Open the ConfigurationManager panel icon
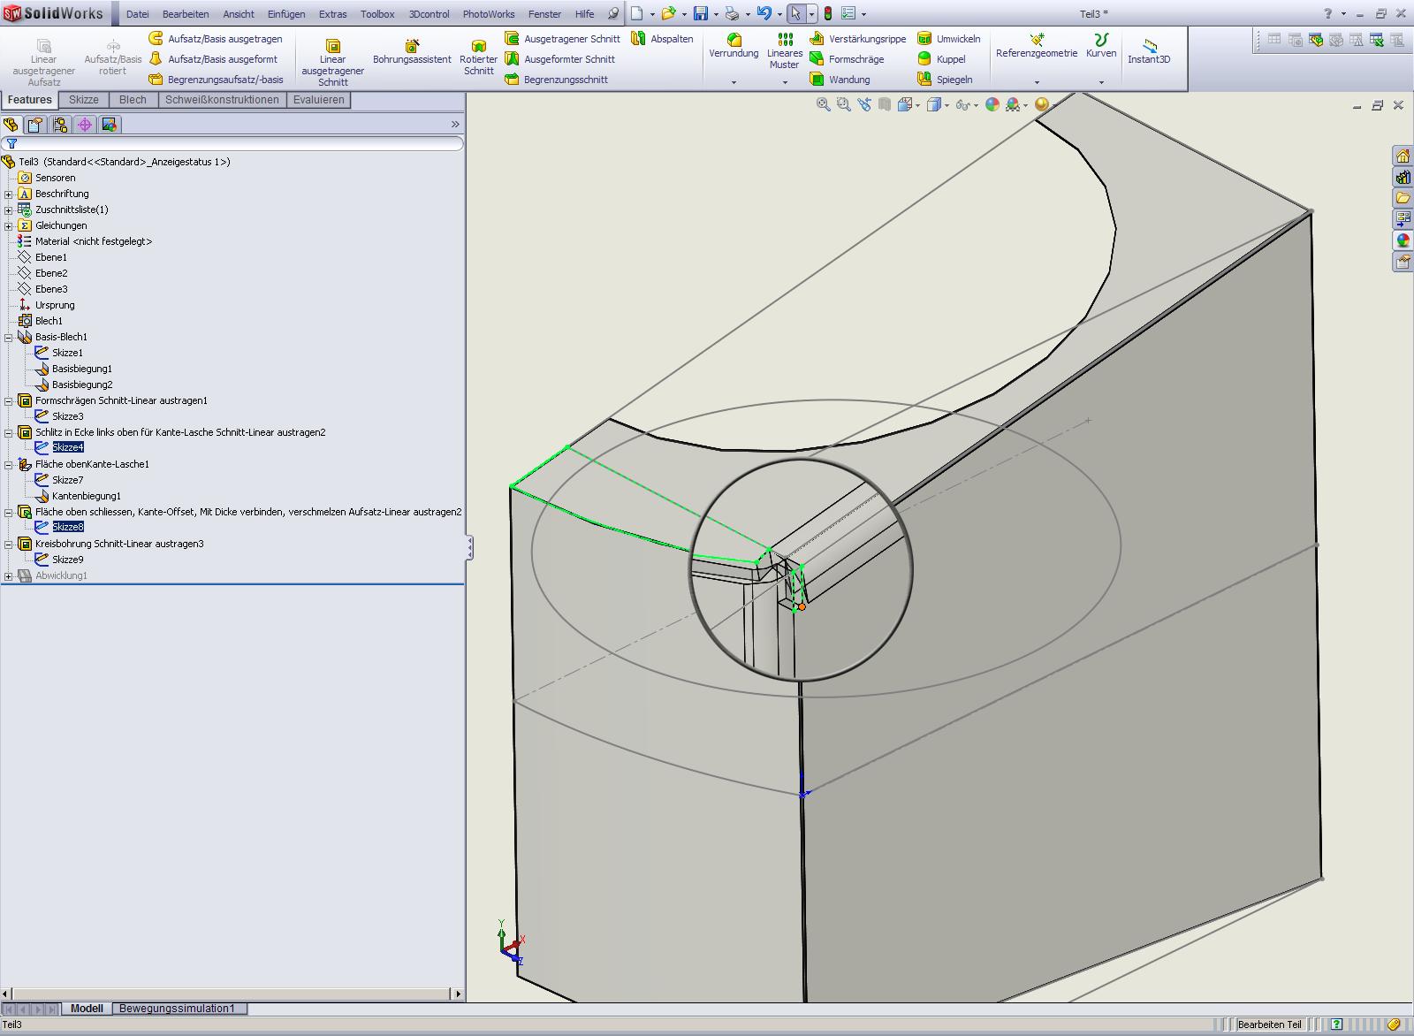Screen dimensions: 1414x1036 tap(59, 126)
